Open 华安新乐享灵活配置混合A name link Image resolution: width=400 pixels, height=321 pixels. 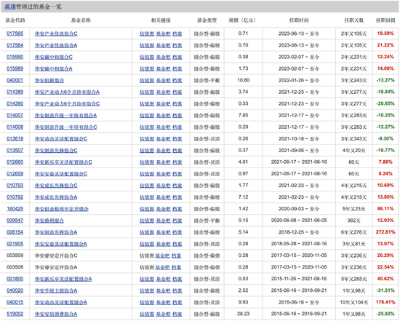(x=63, y=279)
